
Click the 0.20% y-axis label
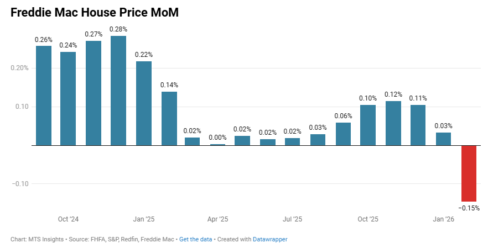coord(19,68)
